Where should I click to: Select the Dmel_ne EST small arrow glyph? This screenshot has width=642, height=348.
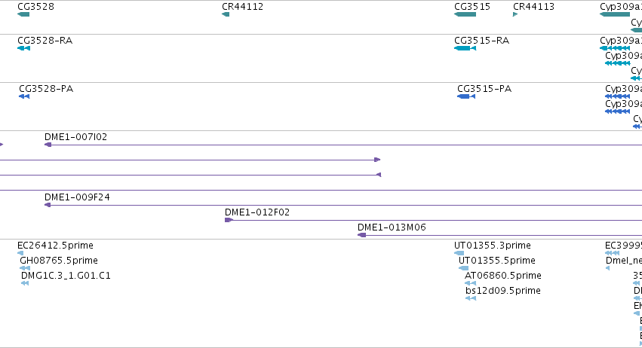(x=607, y=268)
